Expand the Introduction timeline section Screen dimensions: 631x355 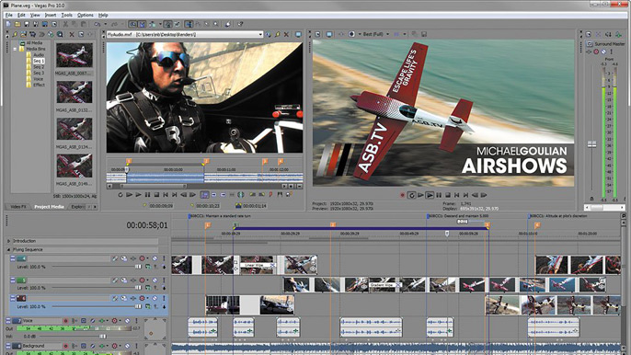pos(8,241)
